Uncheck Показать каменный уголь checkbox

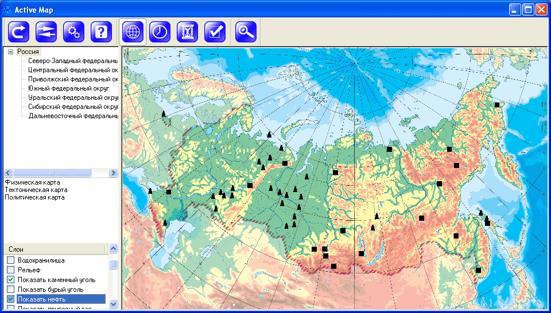click(x=10, y=280)
